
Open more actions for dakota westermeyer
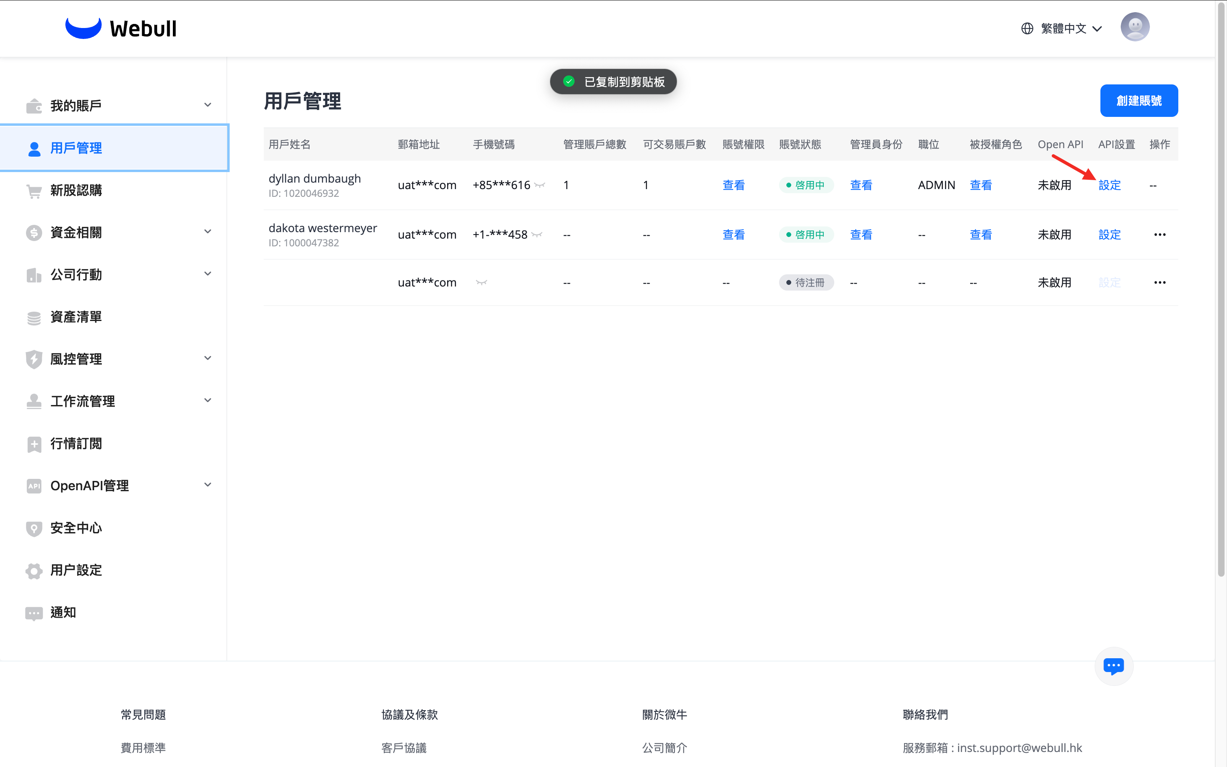coord(1160,235)
